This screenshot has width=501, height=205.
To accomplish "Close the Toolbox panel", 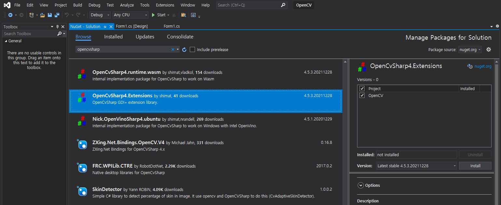I will 63,27.
